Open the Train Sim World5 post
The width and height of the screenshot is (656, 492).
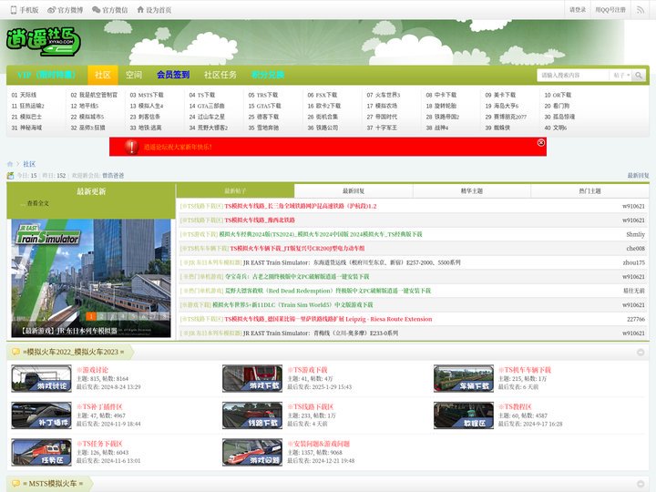coord(292,305)
